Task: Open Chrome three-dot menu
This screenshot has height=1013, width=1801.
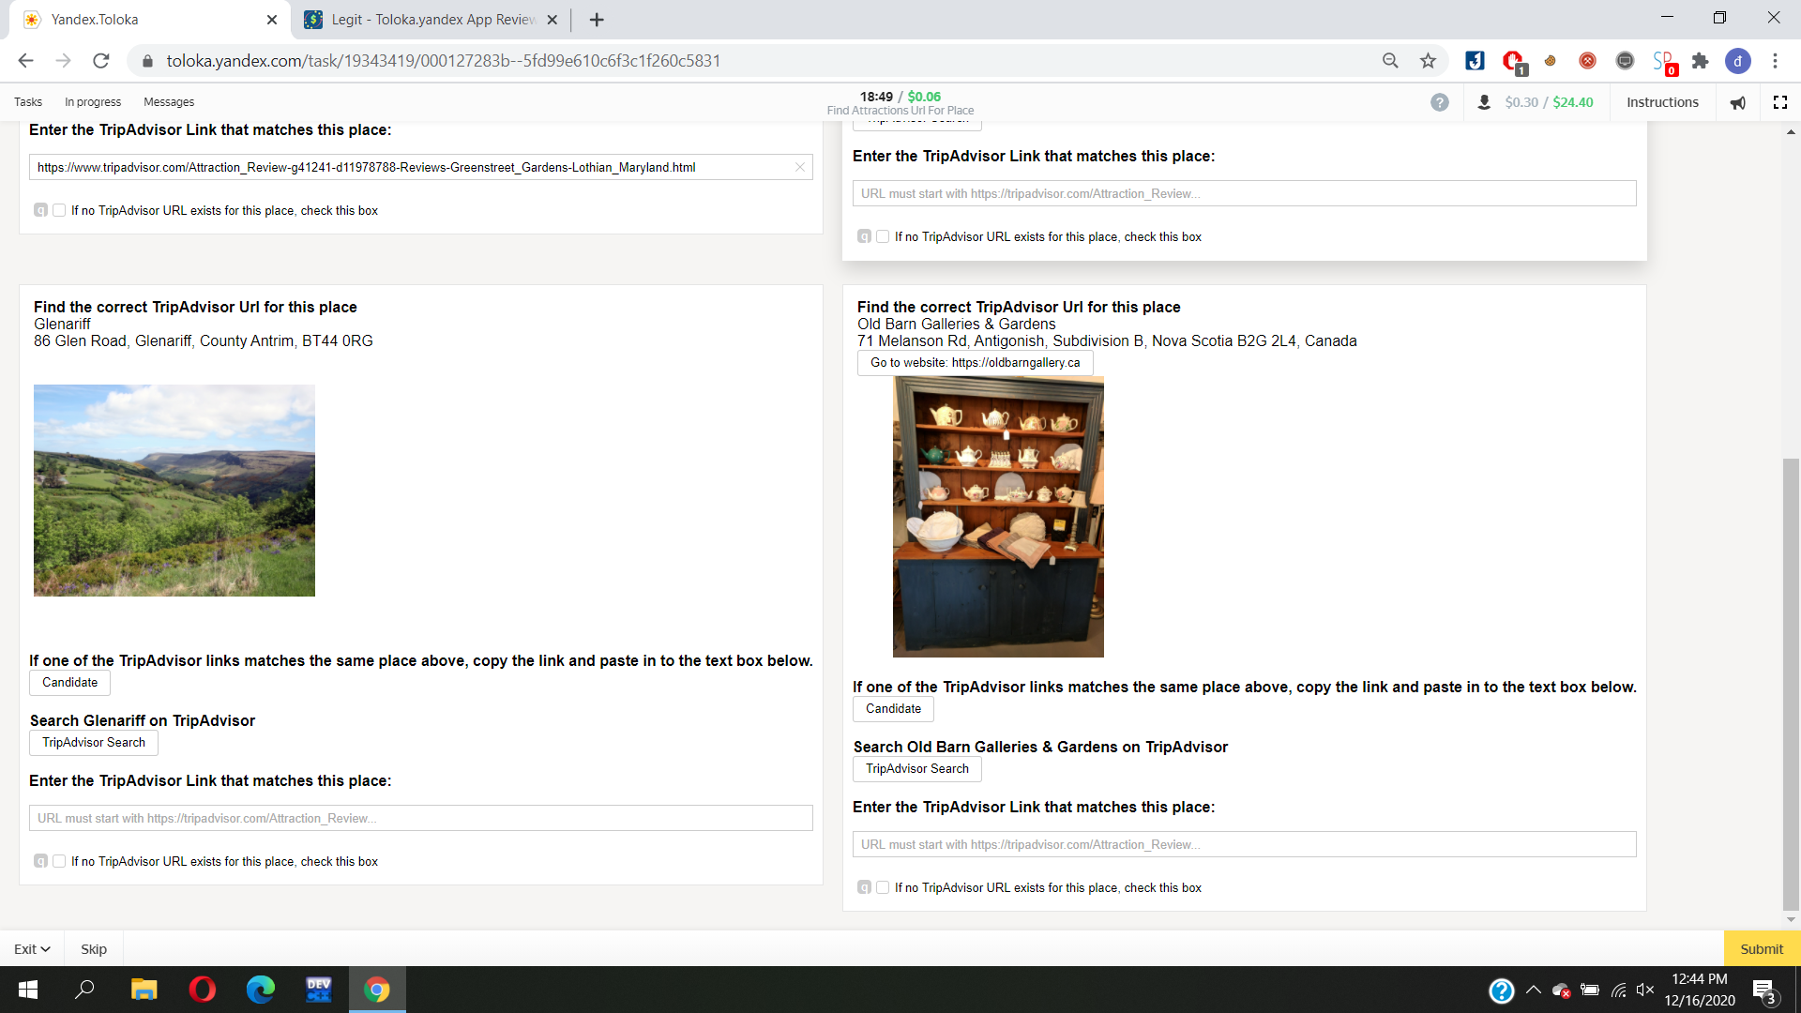Action: click(x=1775, y=61)
